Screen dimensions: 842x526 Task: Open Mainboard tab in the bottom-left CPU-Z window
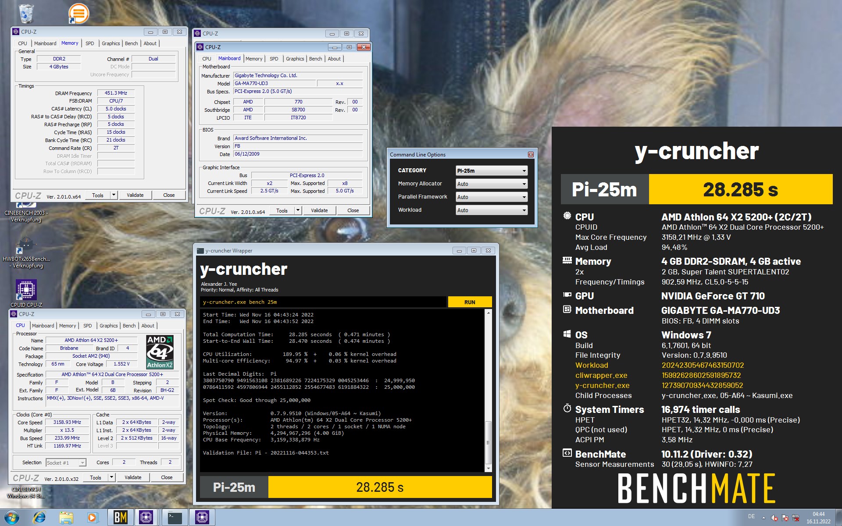pyautogui.click(x=43, y=326)
